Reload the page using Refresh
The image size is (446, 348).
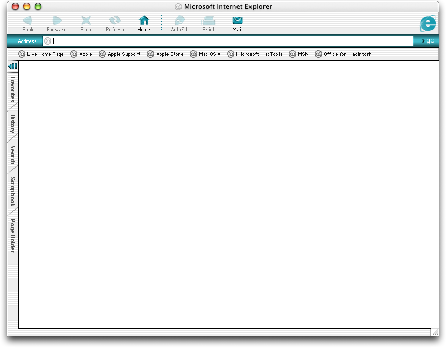115,23
